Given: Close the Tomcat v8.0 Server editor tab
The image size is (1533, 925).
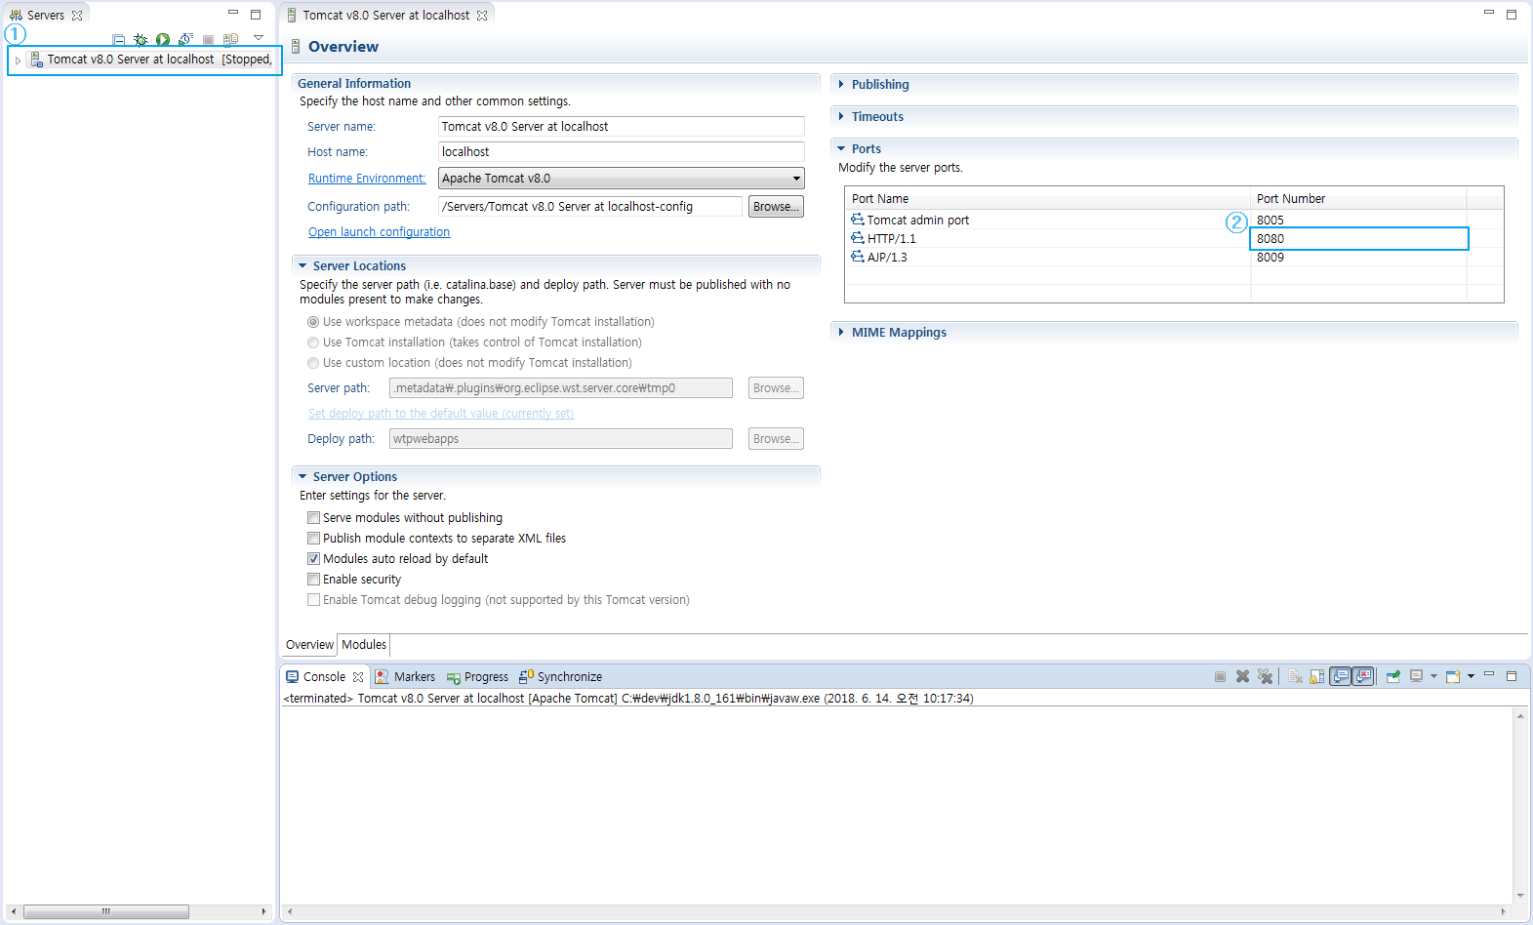Looking at the screenshot, I should (x=482, y=16).
